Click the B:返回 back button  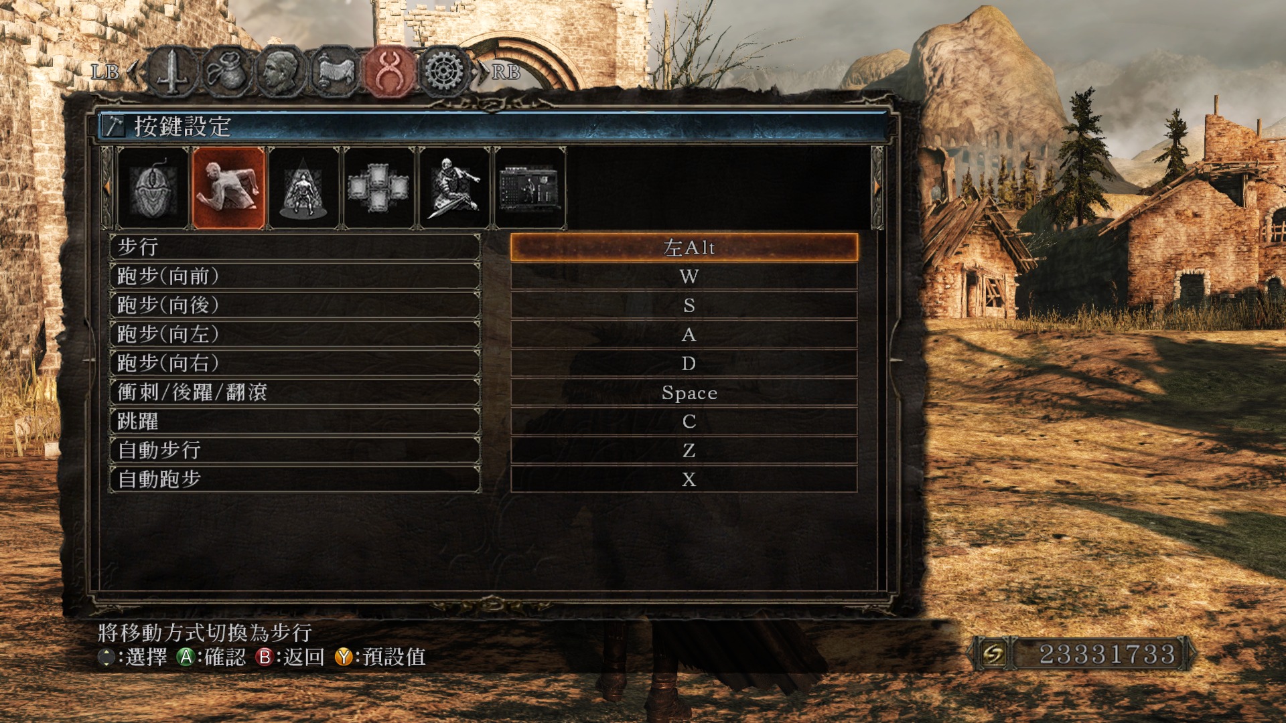coord(290,657)
